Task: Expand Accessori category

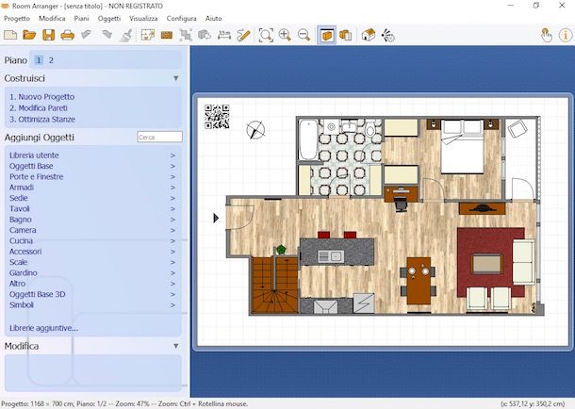Action: pyautogui.click(x=92, y=252)
